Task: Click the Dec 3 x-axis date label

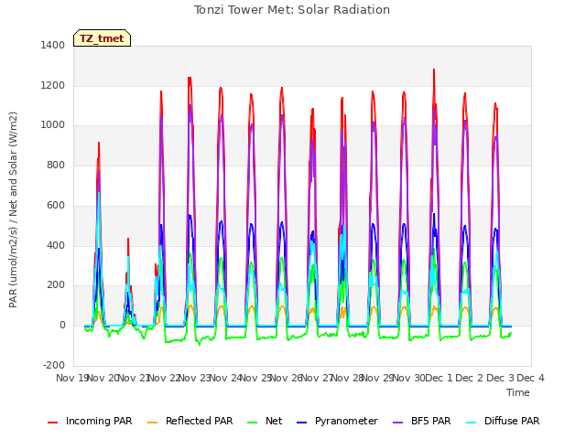Action: click(x=500, y=378)
